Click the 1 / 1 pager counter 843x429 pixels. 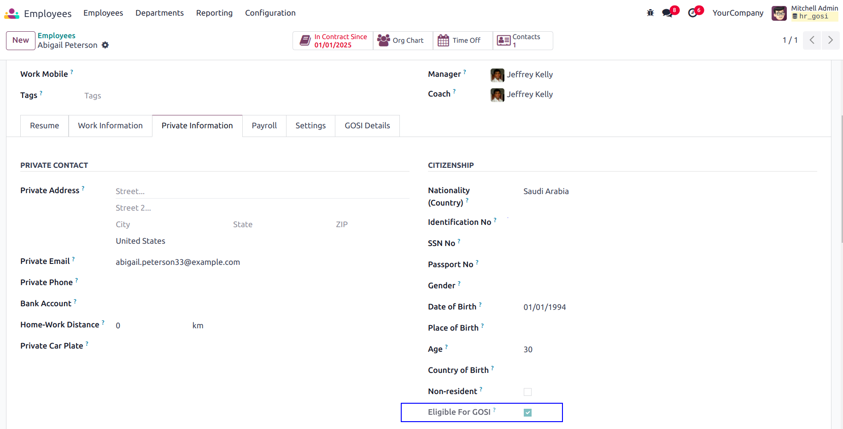pyautogui.click(x=790, y=40)
